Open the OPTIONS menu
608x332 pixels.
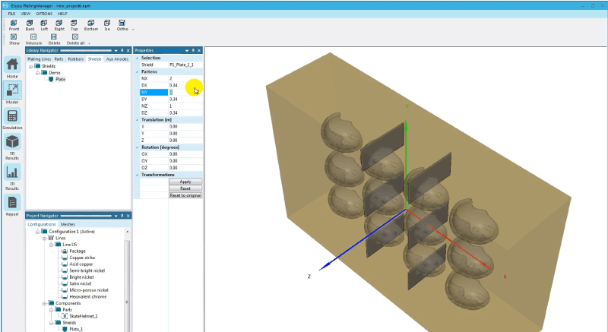pos(44,14)
